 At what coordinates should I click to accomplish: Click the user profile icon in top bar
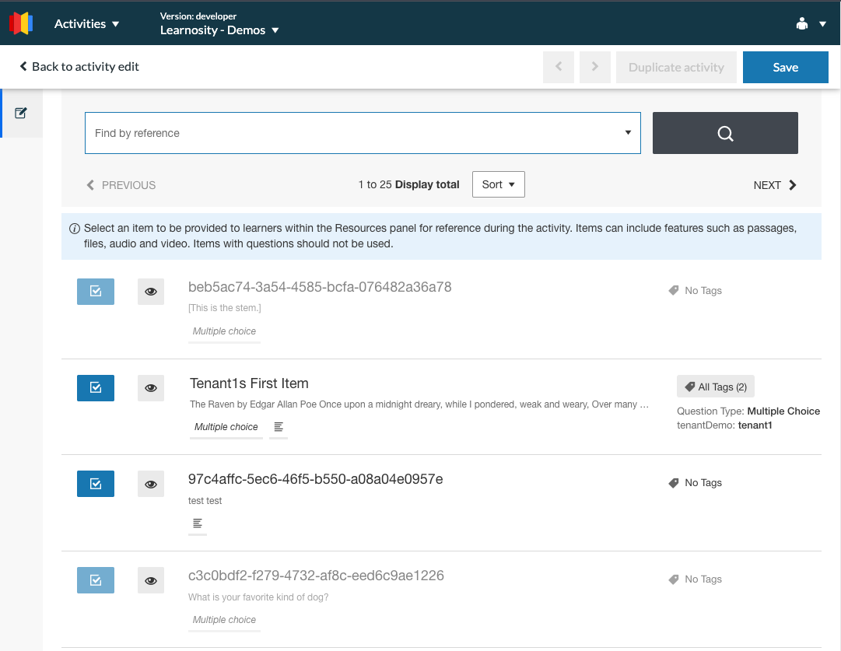pos(804,23)
